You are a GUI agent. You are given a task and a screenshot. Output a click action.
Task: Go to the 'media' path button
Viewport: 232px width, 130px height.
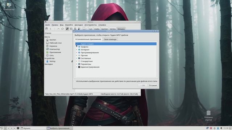[x=97, y=29]
